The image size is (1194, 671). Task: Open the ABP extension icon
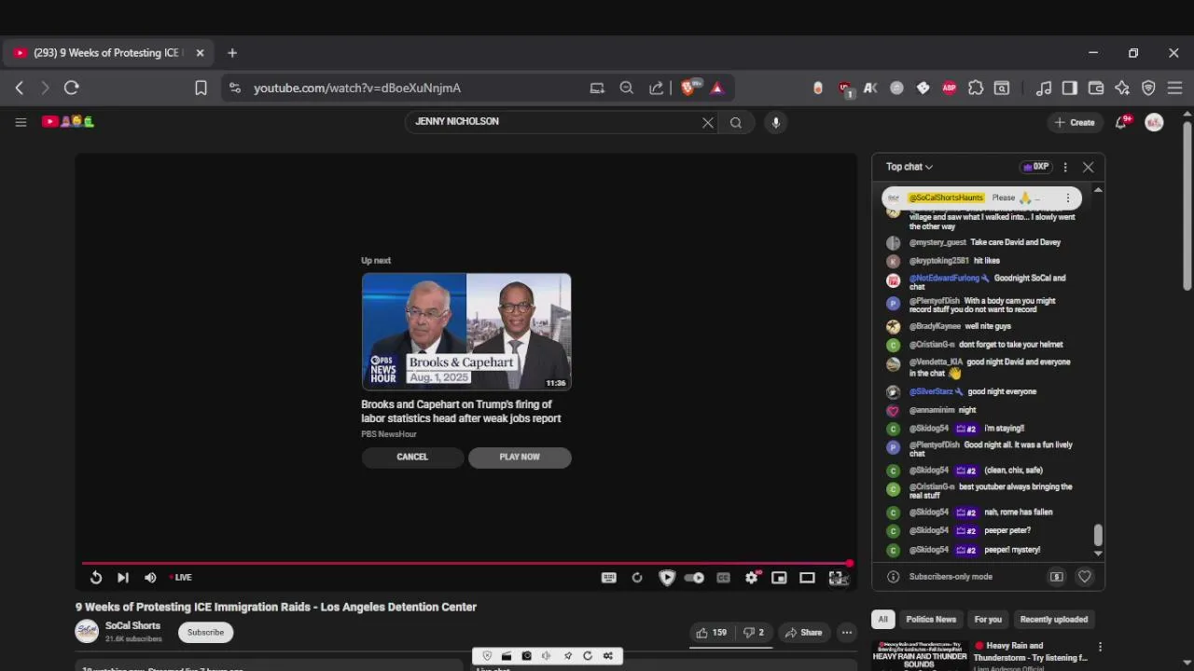(950, 88)
